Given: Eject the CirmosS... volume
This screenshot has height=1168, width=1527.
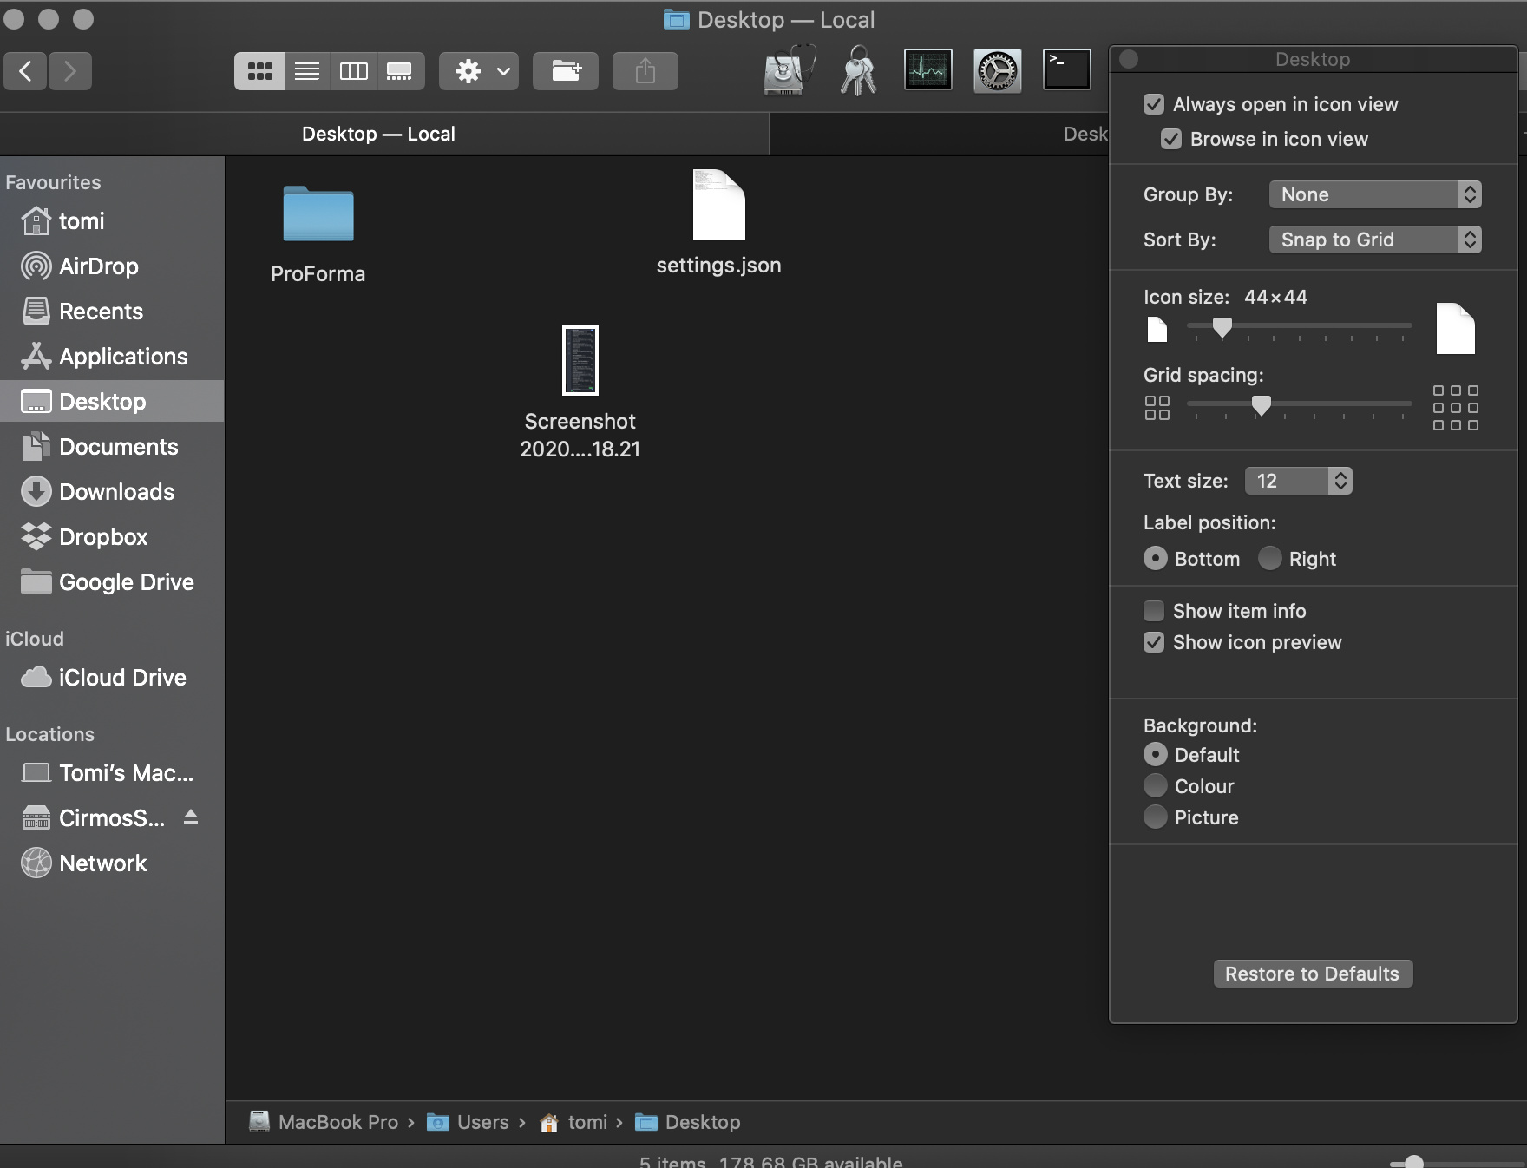Looking at the screenshot, I should pyautogui.click(x=191, y=817).
